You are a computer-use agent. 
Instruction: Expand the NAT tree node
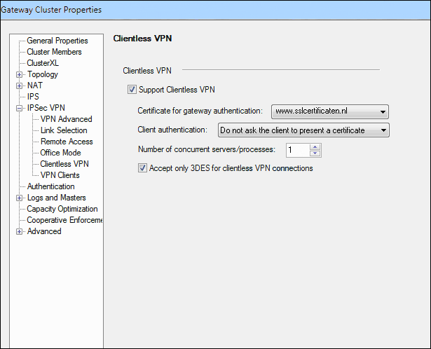pos(19,85)
